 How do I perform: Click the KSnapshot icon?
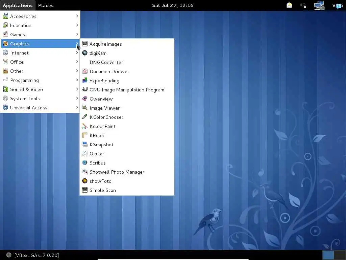pyautogui.click(x=85, y=144)
